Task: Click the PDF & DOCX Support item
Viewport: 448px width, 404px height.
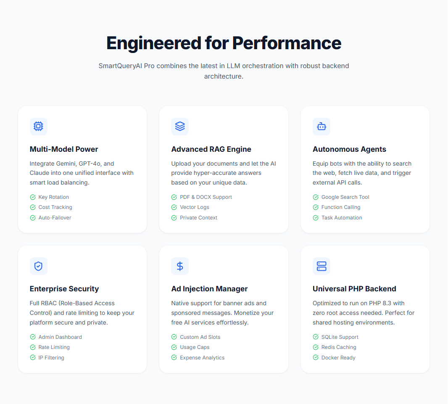Action: point(206,197)
